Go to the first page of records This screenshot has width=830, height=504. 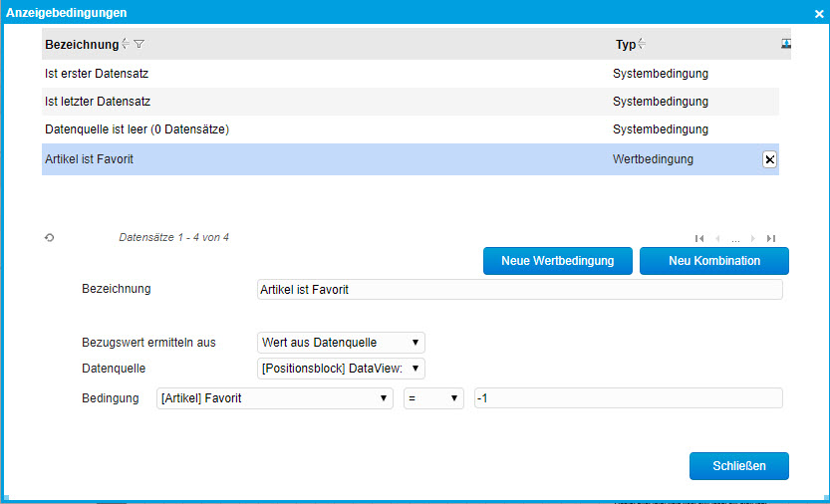(699, 238)
